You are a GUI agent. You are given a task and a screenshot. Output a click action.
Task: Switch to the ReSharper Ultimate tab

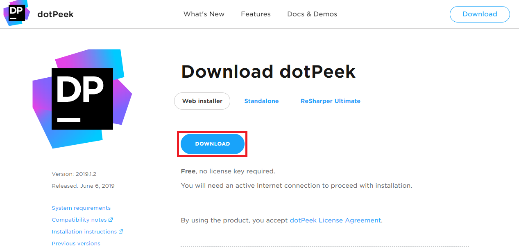tap(331, 101)
